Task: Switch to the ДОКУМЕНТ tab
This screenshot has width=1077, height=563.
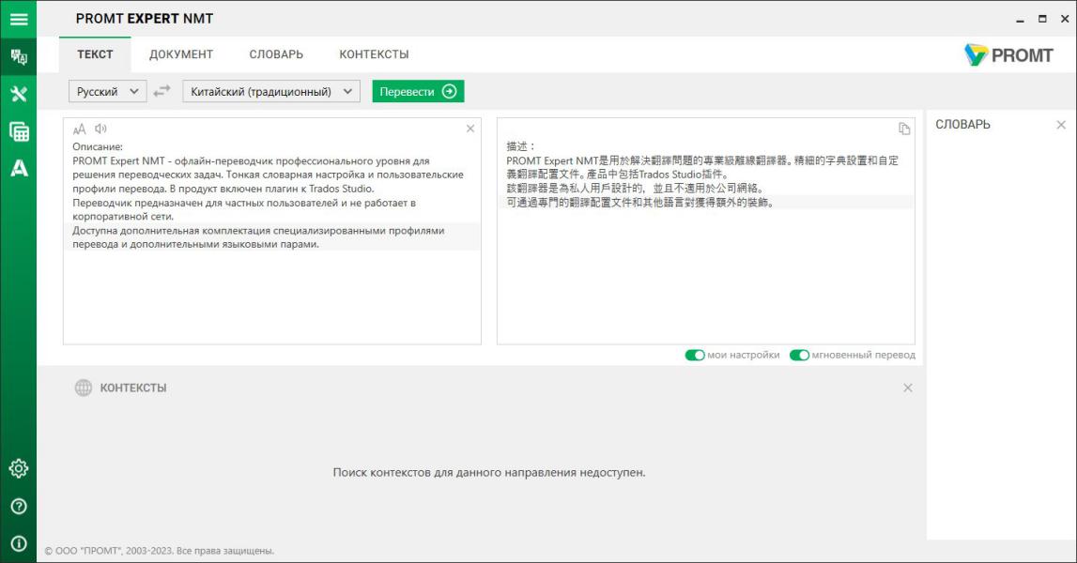Action: [x=181, y=54]
